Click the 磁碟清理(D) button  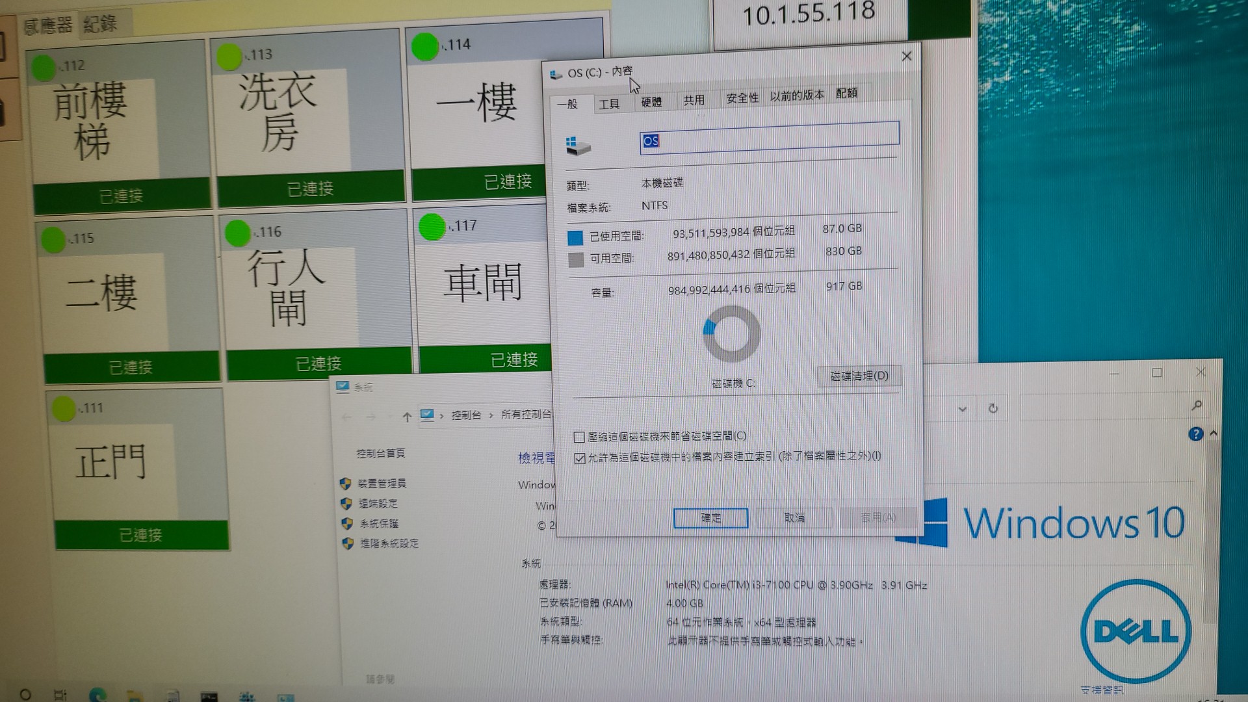pyautogui.click(x=859, y=376)
